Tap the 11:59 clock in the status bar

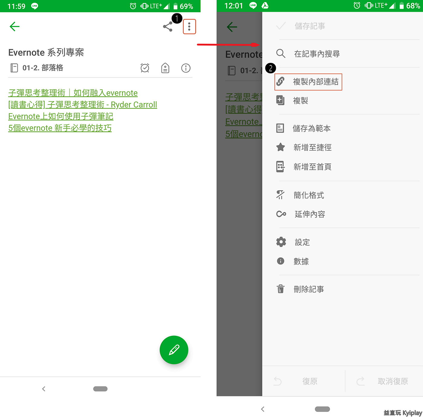pyautogui.click(x=16, y=6)
